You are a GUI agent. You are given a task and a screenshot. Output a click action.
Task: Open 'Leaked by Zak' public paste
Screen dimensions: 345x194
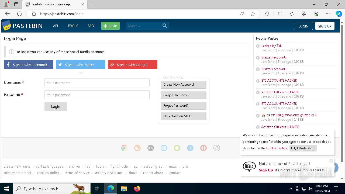(x=271, y=46)
